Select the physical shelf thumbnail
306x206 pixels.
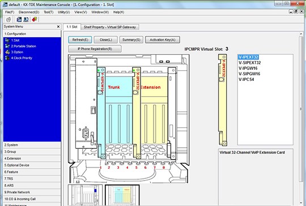coord(85,195)
